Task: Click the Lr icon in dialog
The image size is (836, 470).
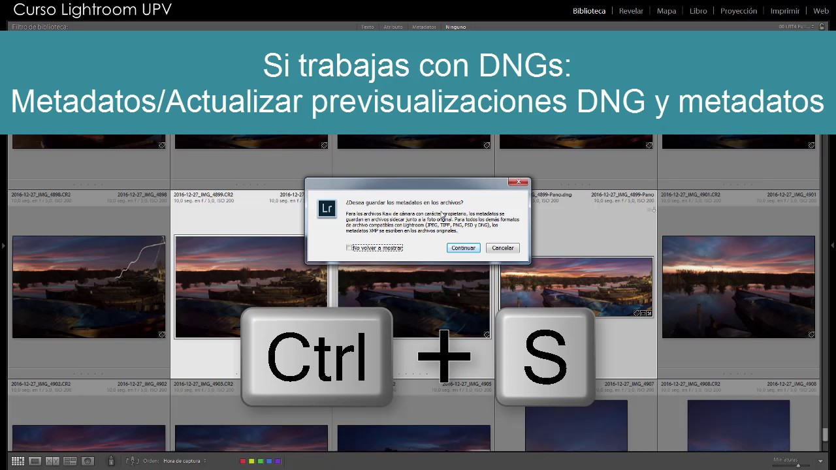Action: click(x=327, y=209)
